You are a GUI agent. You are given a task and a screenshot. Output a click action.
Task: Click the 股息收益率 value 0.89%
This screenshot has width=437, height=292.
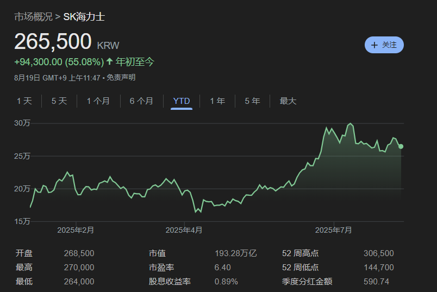[226, 282]
